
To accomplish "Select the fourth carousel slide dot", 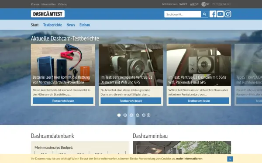I will (x=138, y=115).
